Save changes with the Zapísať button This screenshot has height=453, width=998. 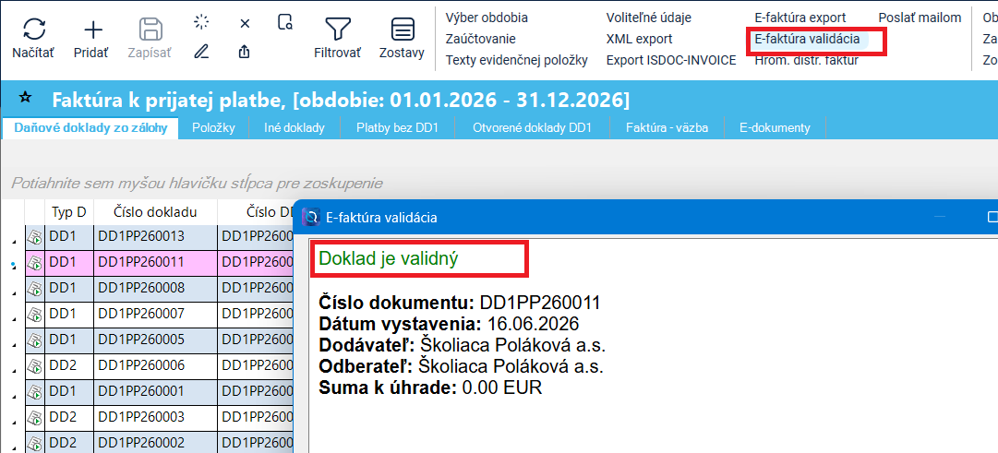click(x=150, y=38)
